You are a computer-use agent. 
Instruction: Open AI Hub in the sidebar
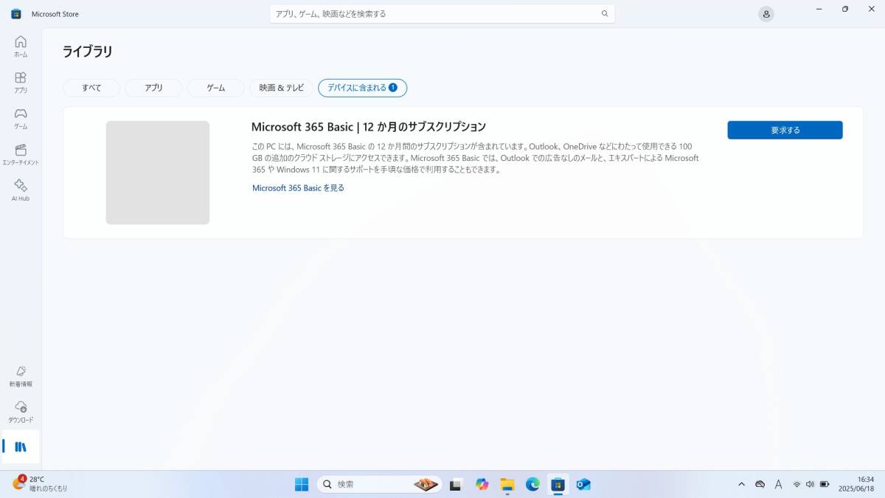pos(21,190)
